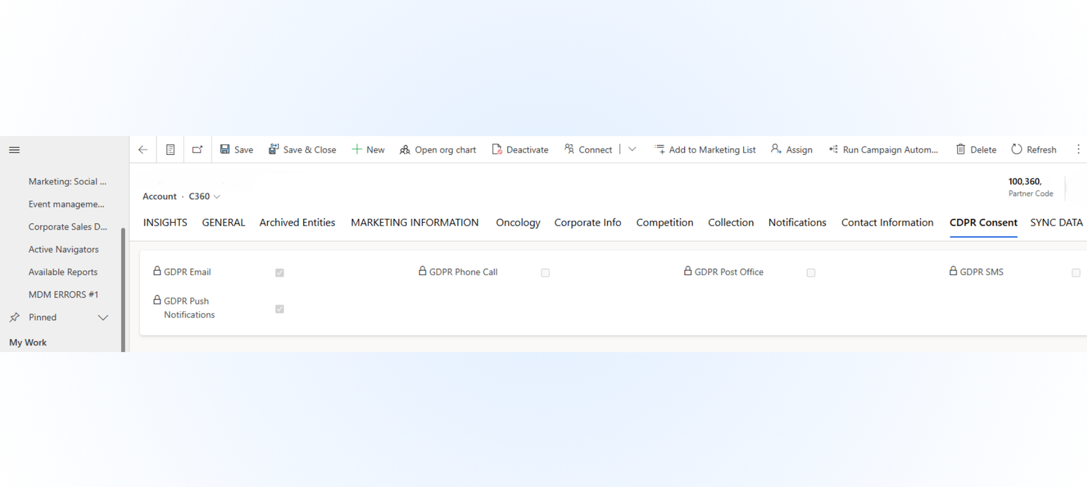This screenshot has height=487, width=1087.
Task: Click the Save floppy disk icon
Action: pyautogui.click(x=225, y=149)
